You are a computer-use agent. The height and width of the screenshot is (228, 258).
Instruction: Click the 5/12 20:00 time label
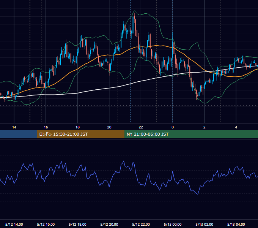point(109,224)
